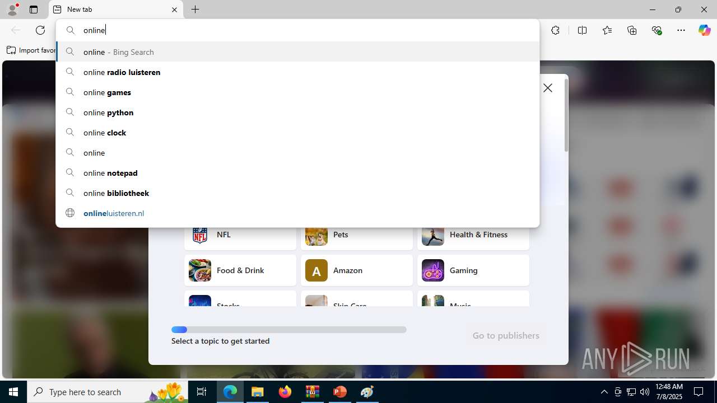Open the Extensions puzzle icon
The image size is (717, 403).
(555, 30)
